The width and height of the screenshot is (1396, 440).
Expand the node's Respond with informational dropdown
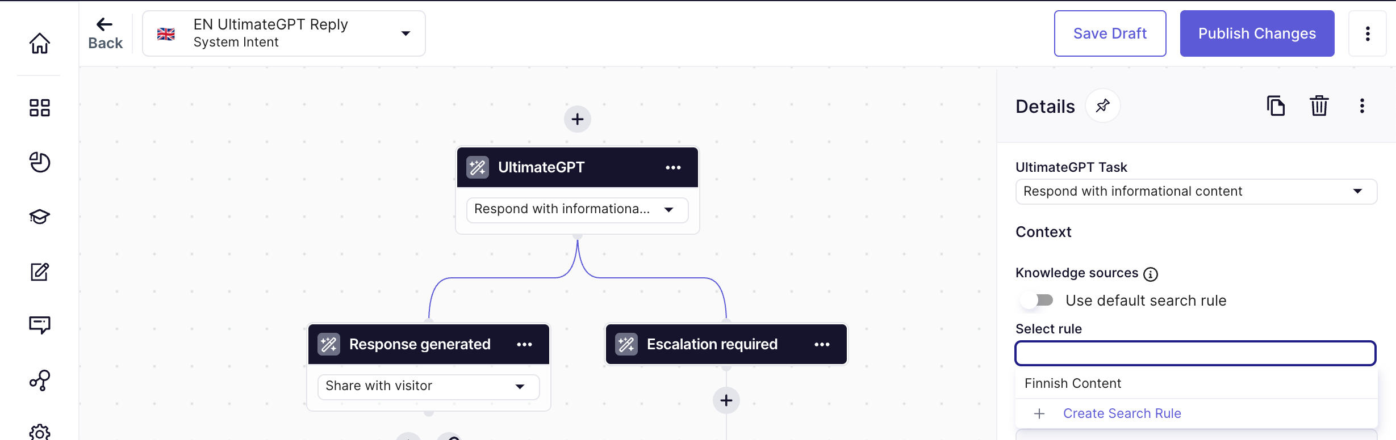click(578, 209)
